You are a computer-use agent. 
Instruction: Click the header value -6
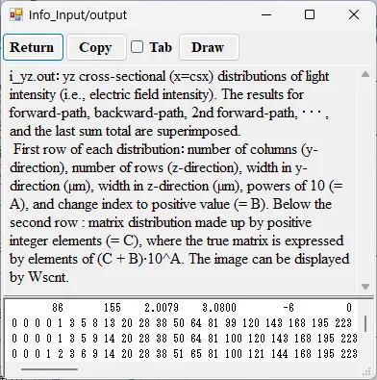click(289, 308)
